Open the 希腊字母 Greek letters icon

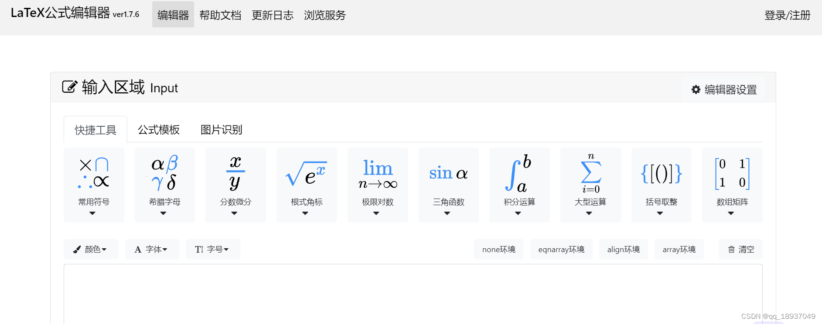164,173
